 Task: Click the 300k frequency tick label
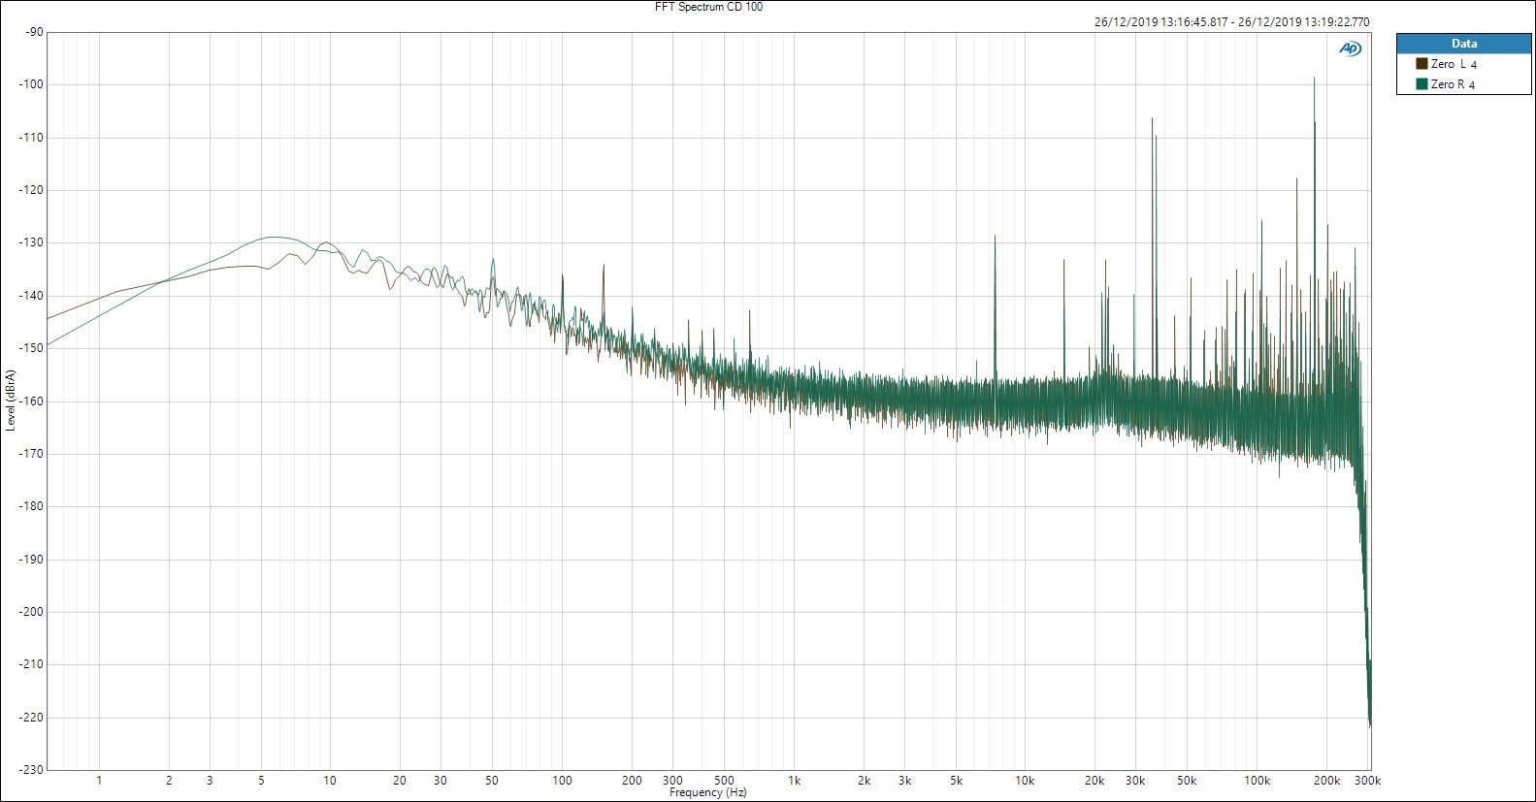pos(1367,781)
